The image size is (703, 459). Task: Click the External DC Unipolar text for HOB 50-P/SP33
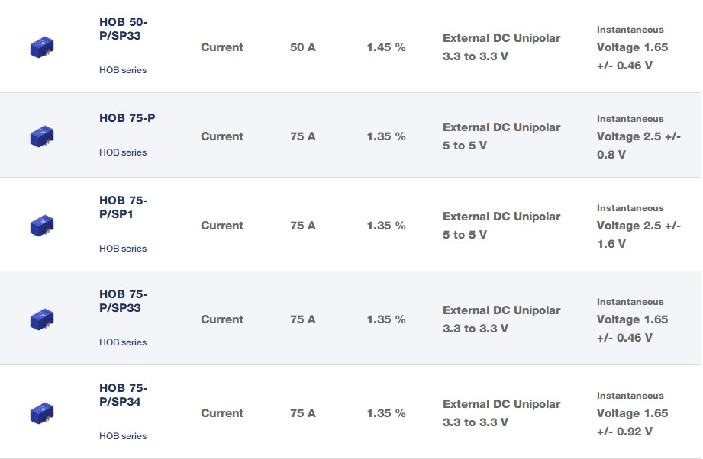[501, 38]
